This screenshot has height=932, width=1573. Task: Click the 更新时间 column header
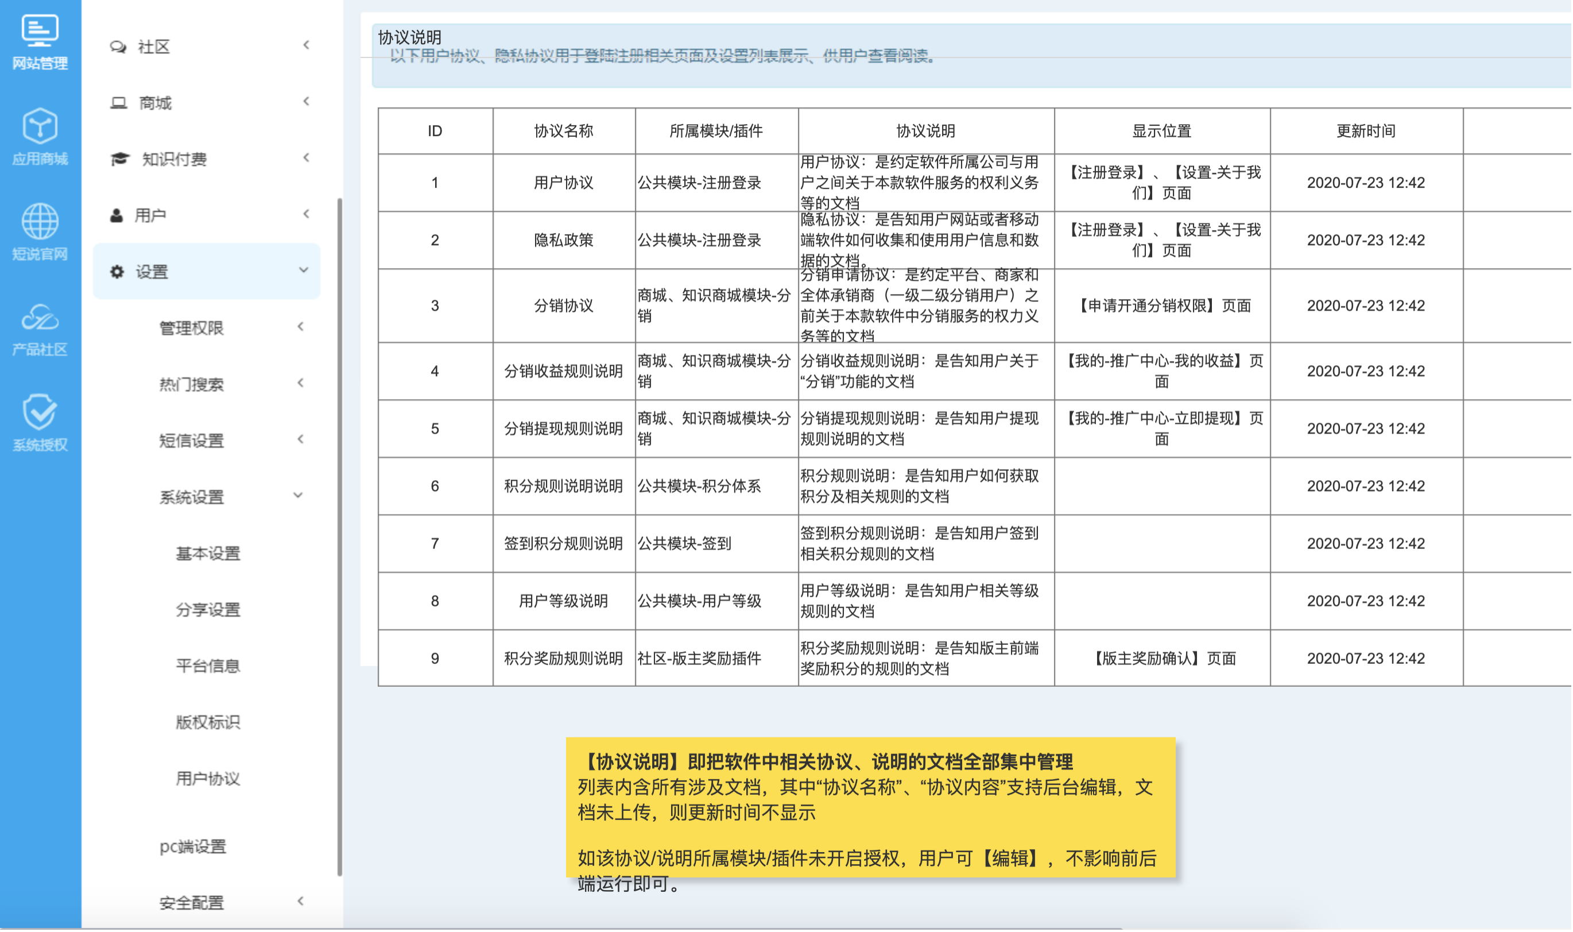1367,132
